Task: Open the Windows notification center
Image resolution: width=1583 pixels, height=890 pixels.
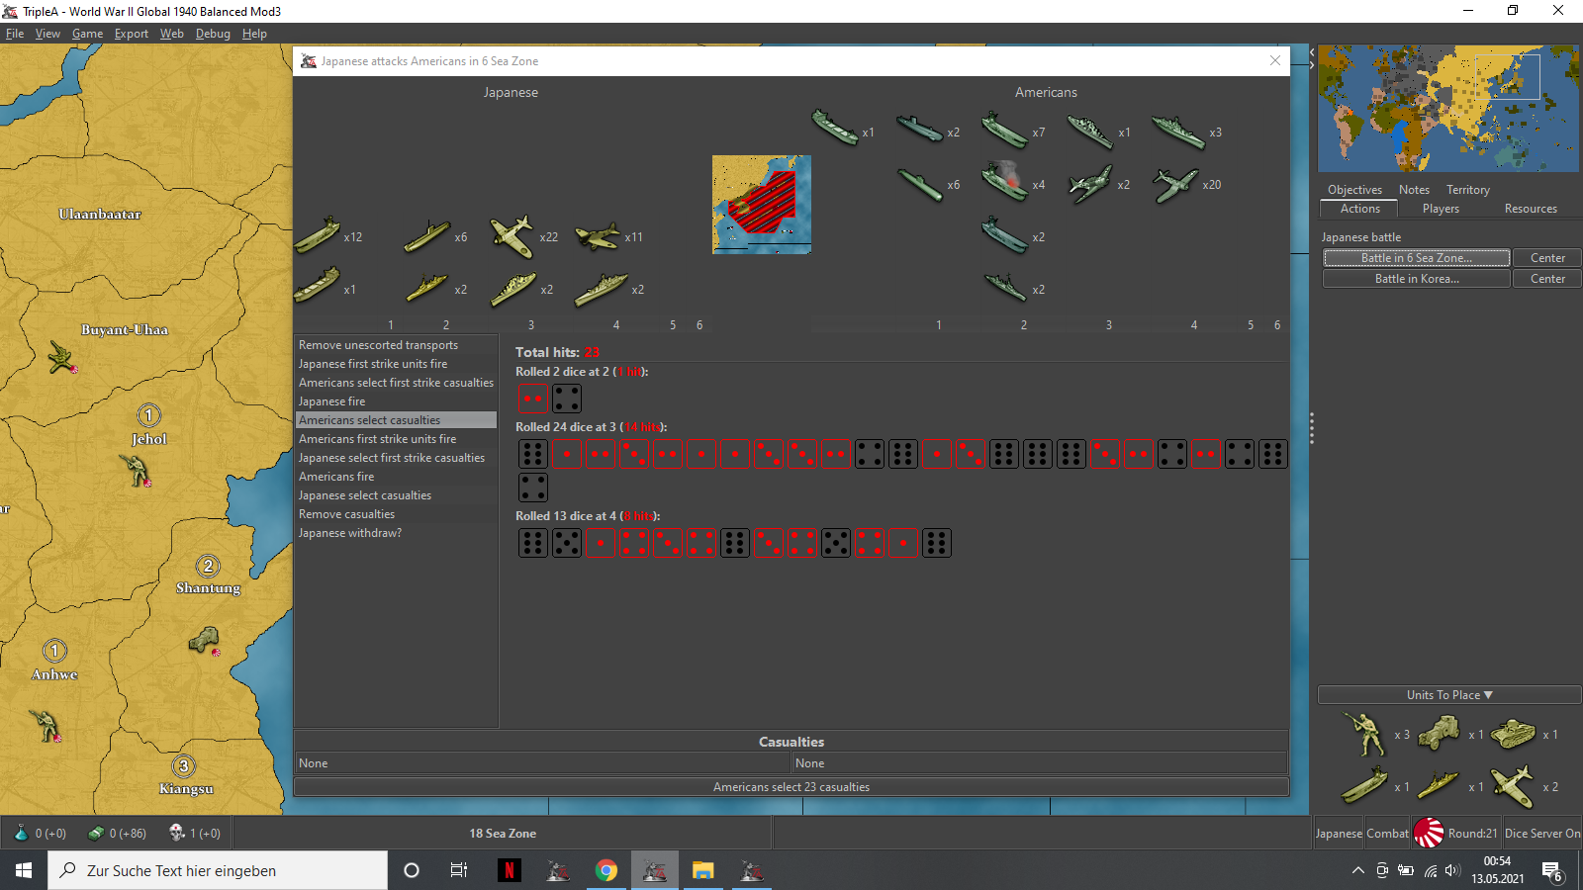Action: tap(1551, 871)
